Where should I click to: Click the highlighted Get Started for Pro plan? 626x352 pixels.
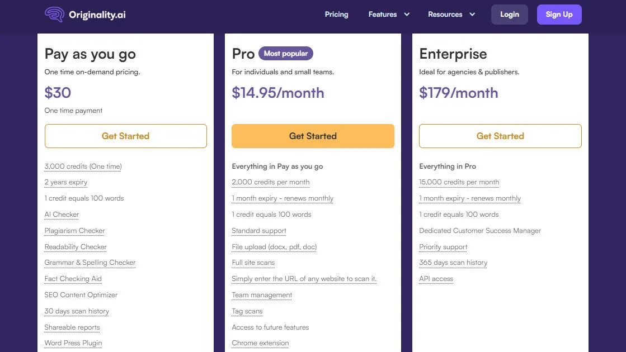click(313, 136)
